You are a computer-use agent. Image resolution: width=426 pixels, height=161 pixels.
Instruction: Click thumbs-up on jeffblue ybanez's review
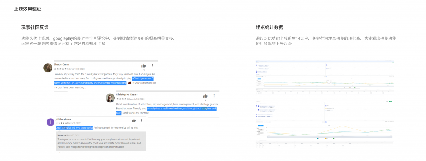[134, 121]
